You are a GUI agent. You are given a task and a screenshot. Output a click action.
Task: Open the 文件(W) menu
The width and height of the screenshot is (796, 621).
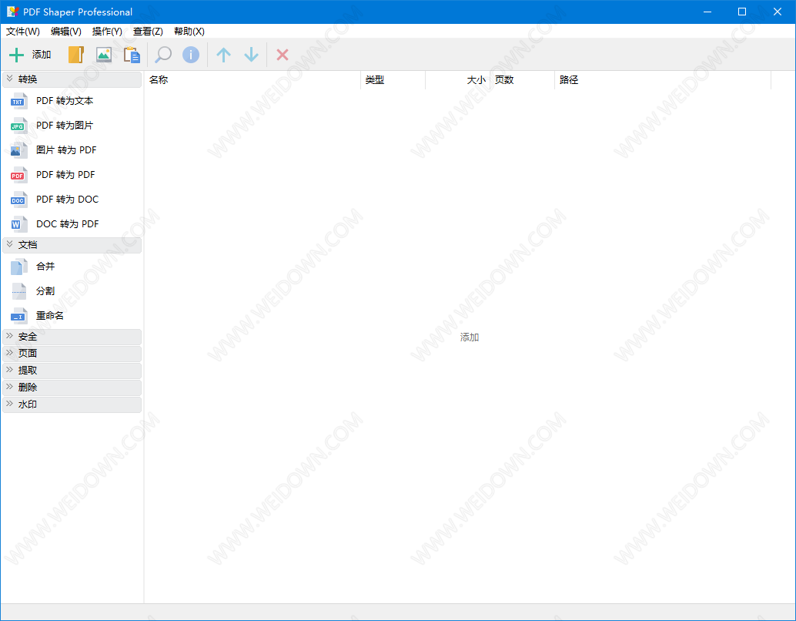[x=23, y=32]
